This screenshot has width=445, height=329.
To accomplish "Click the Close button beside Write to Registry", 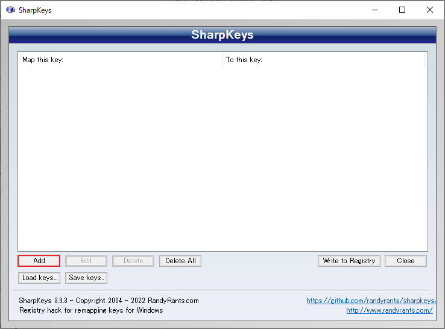I will [x=406, y=261].
